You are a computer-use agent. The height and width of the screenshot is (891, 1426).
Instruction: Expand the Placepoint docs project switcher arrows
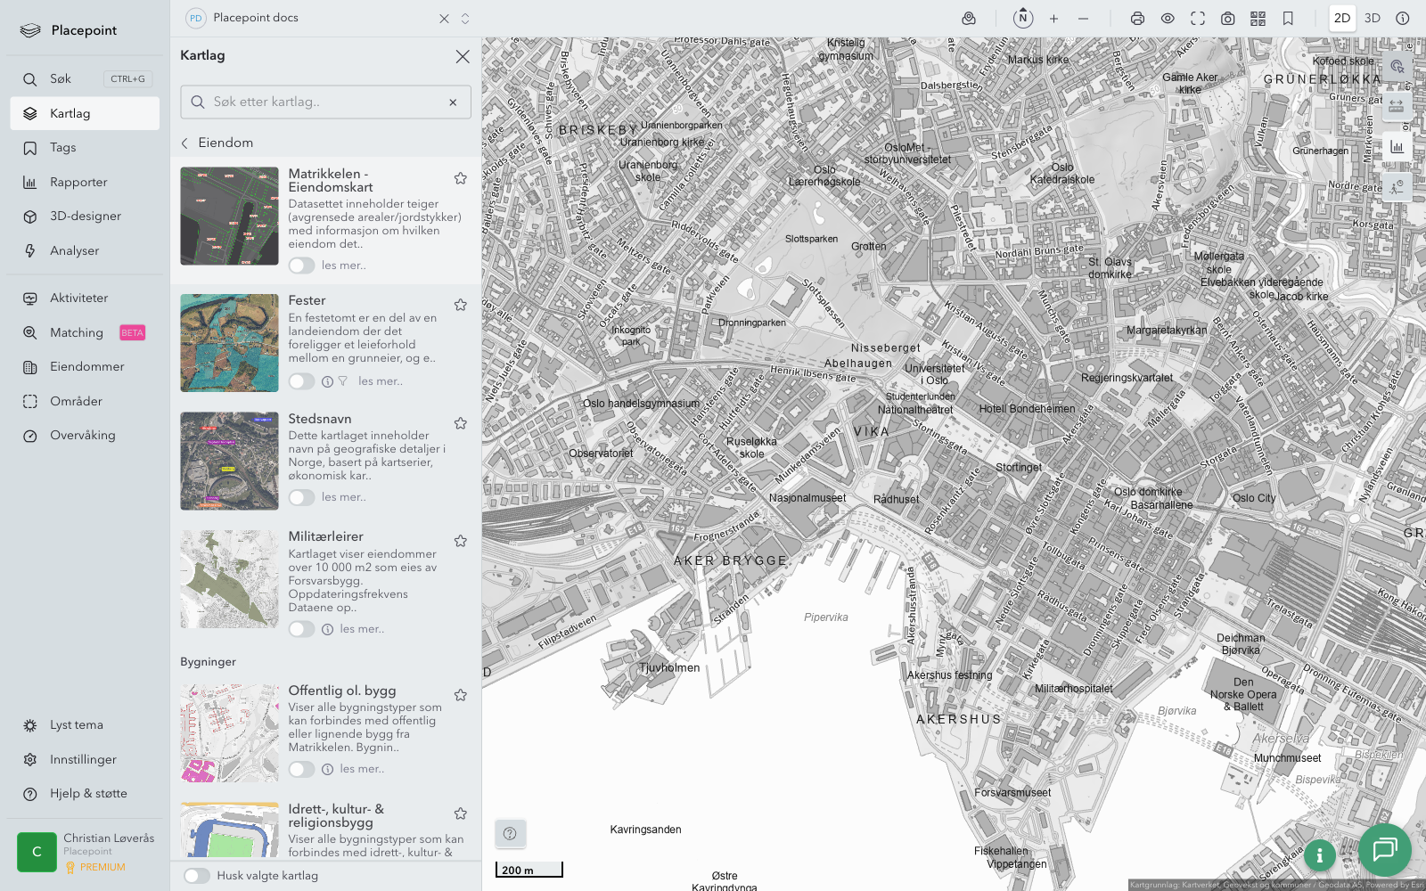[465, 19]
